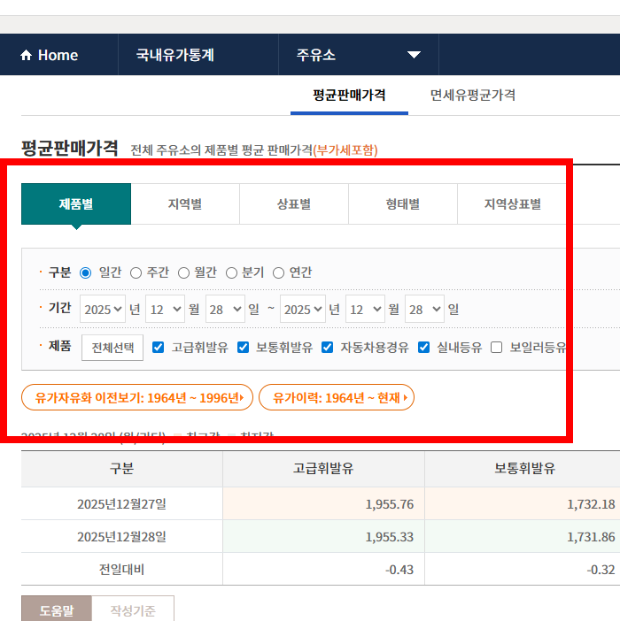Click the 도움말 tab at bottom
The image size is (620, 621).
[57, 609]
